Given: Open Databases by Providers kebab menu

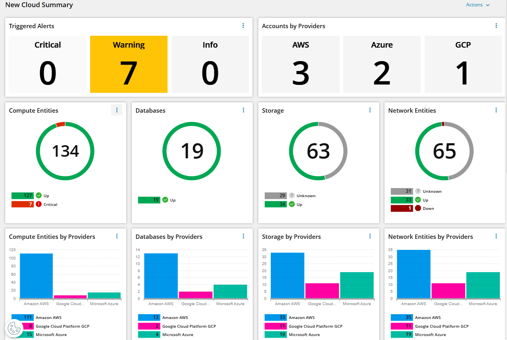Looking at the screenshot, I should point(243,236).
